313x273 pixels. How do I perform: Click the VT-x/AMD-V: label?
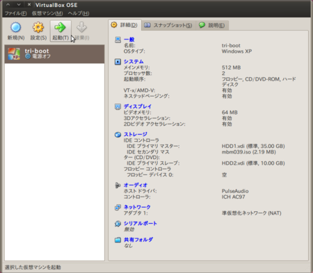(139, 90)
